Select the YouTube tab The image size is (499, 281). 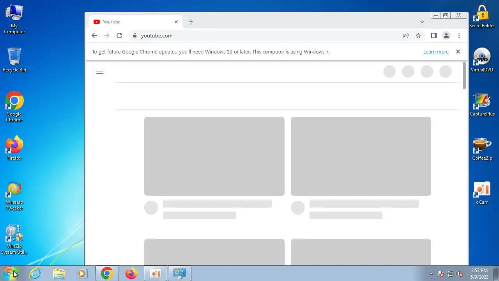[134, 22]
